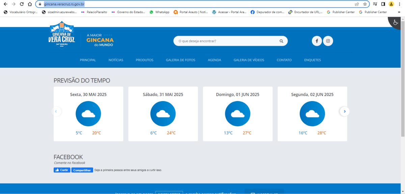Image resolution: width=405 pixels, height=194 pixels.
Task: Open WhatsApp bookmark
Action: (160, 12)
